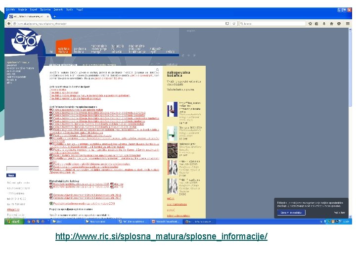Click the address bar URL field
The height and width of the screenshot is (267, 356).
pyautogui.click(x=120, y=24)
